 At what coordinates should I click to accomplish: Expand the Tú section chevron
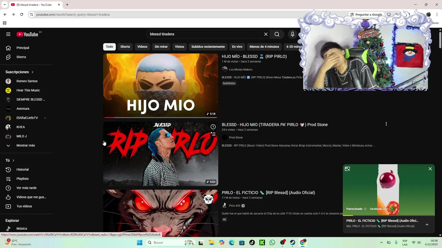point(13,161)
